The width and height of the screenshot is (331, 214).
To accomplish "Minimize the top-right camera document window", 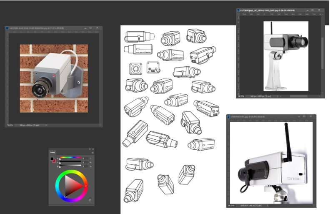I will (x=307, y=10).
